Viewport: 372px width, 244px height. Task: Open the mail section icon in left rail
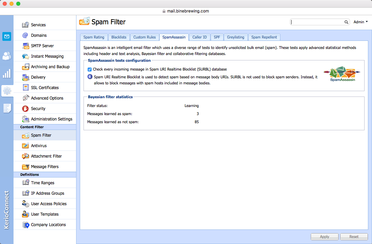point(7,36)
